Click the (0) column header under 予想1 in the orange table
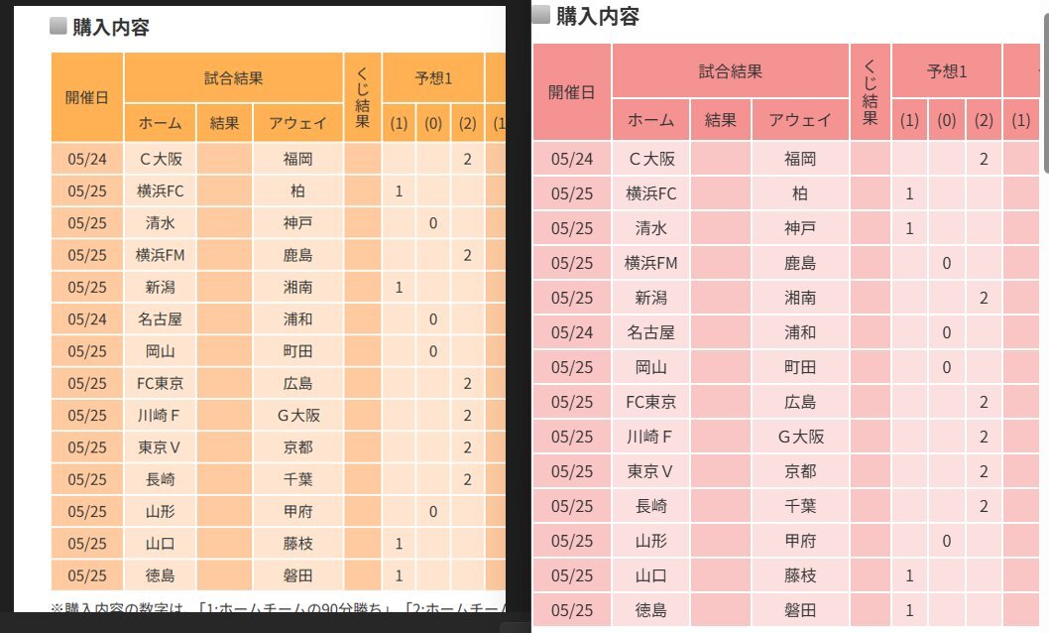 (433, 123)
